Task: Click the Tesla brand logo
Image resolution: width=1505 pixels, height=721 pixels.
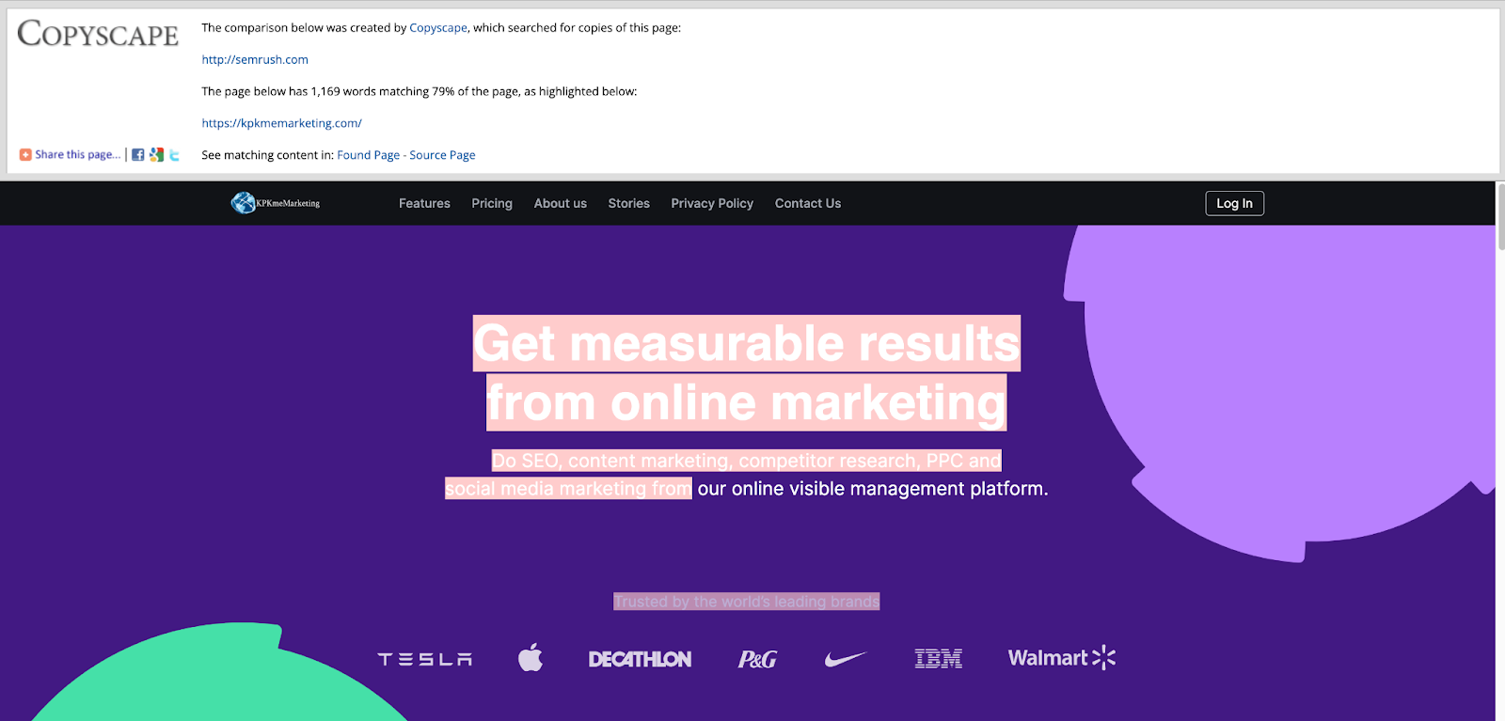Action: click(425, 659)
